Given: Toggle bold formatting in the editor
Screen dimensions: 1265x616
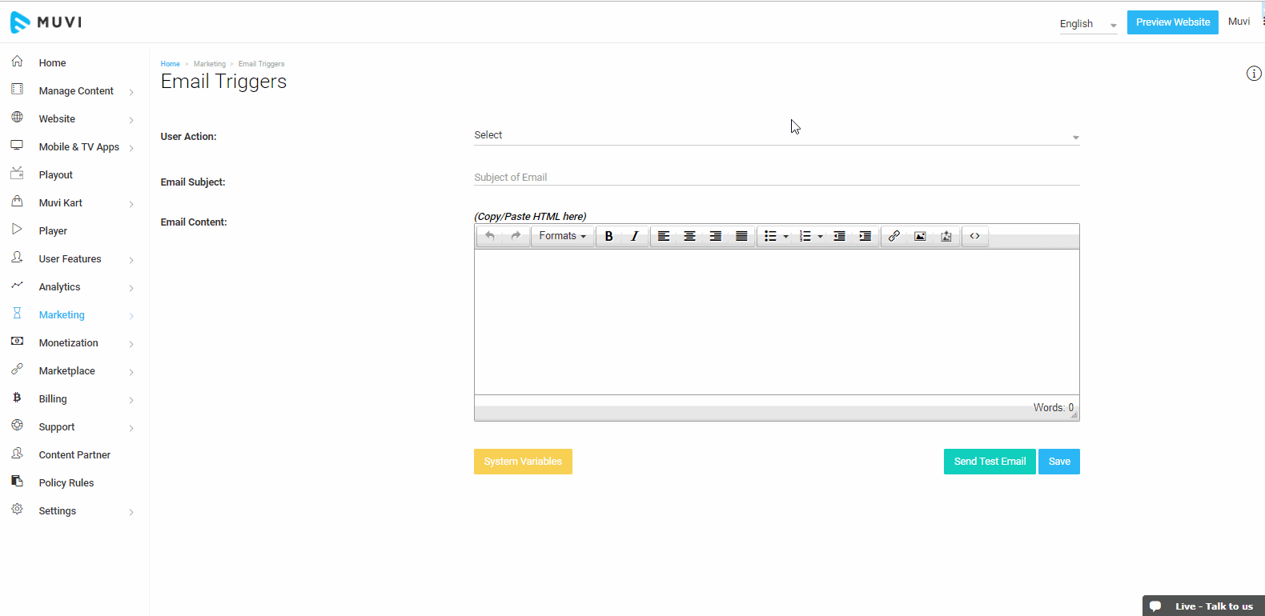Looking at the screenshot, I should pos(608,236).
